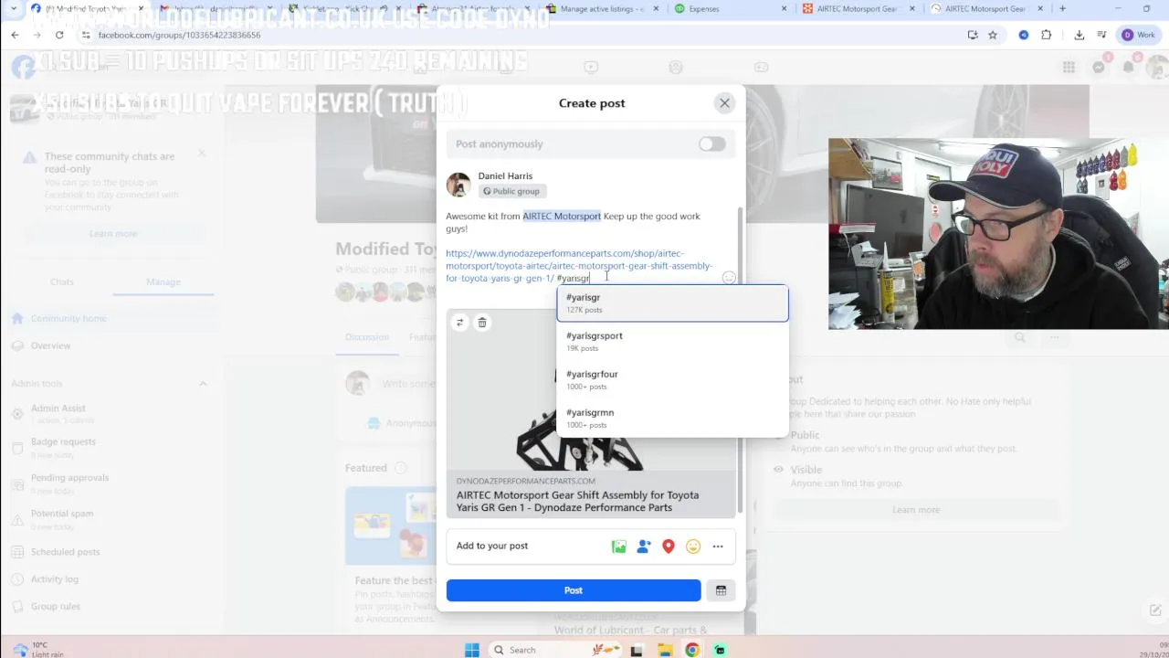This screenshot has height=658, width=1169.
Task: Open File Explorer from the taskbar
Action: click(x=665, y=650)
